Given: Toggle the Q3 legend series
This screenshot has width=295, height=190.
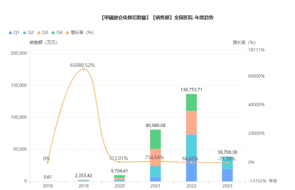Looking at the screenshot, I should click(x=43, y=32).
